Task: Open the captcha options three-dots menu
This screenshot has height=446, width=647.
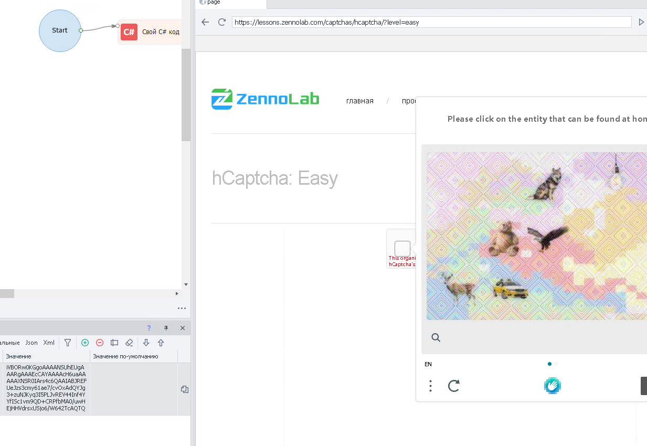Action: coord(430,386)
